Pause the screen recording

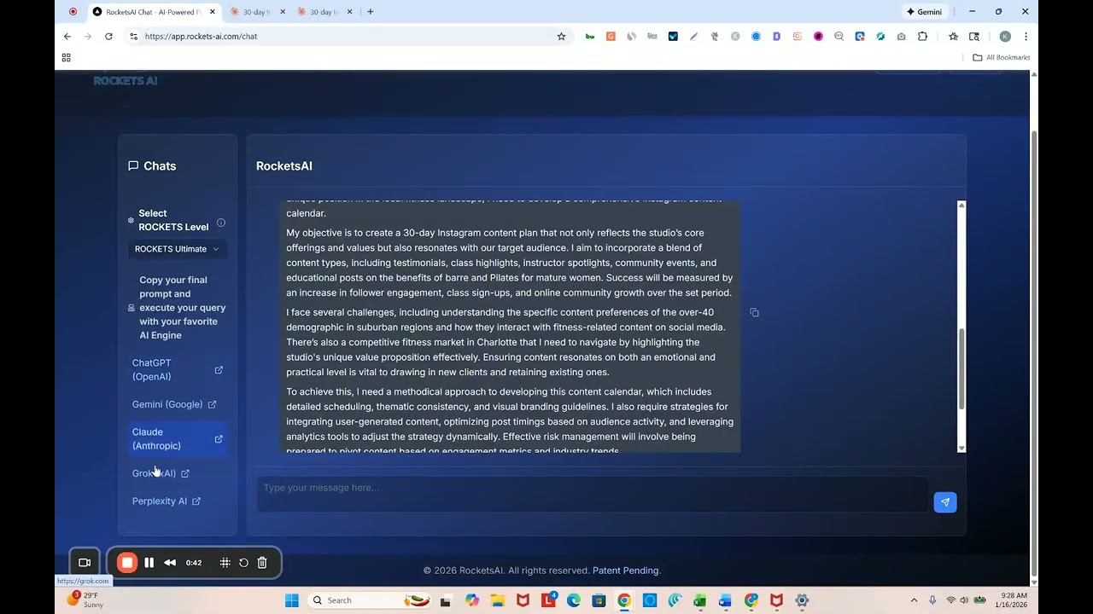[149, 563]
